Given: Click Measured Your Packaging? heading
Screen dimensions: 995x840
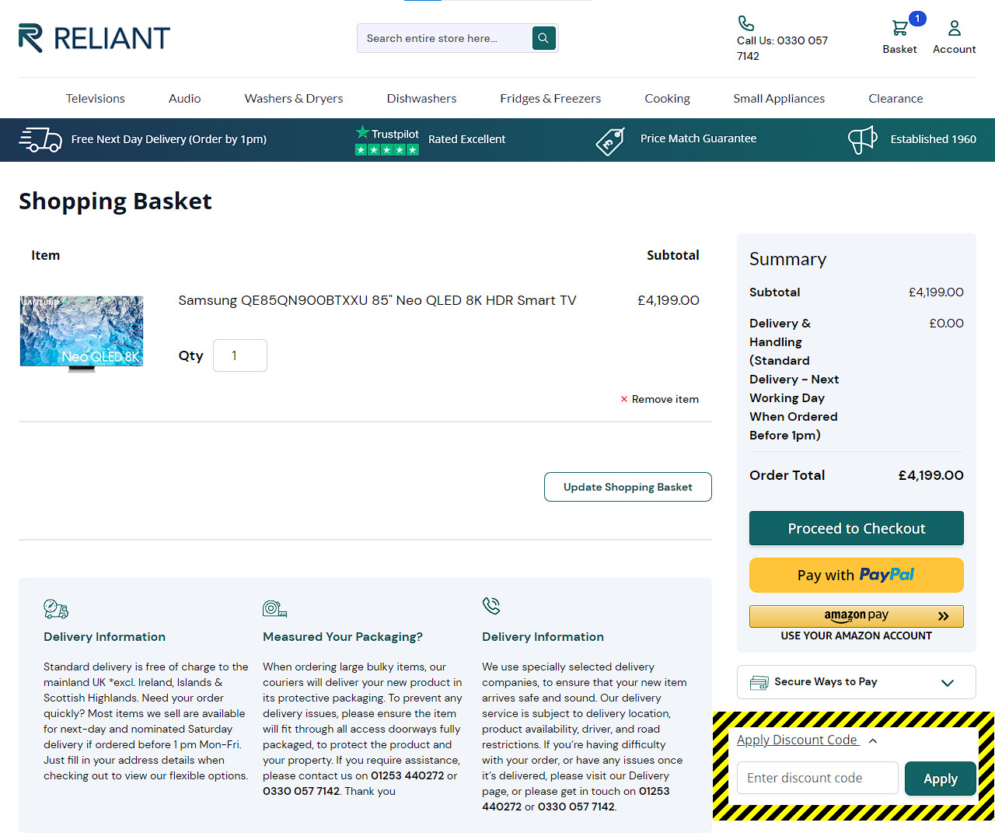Looking at the screenshot, I should point(343,636).
